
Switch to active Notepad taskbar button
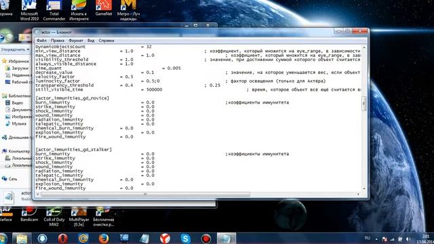[x=226, y=239]
